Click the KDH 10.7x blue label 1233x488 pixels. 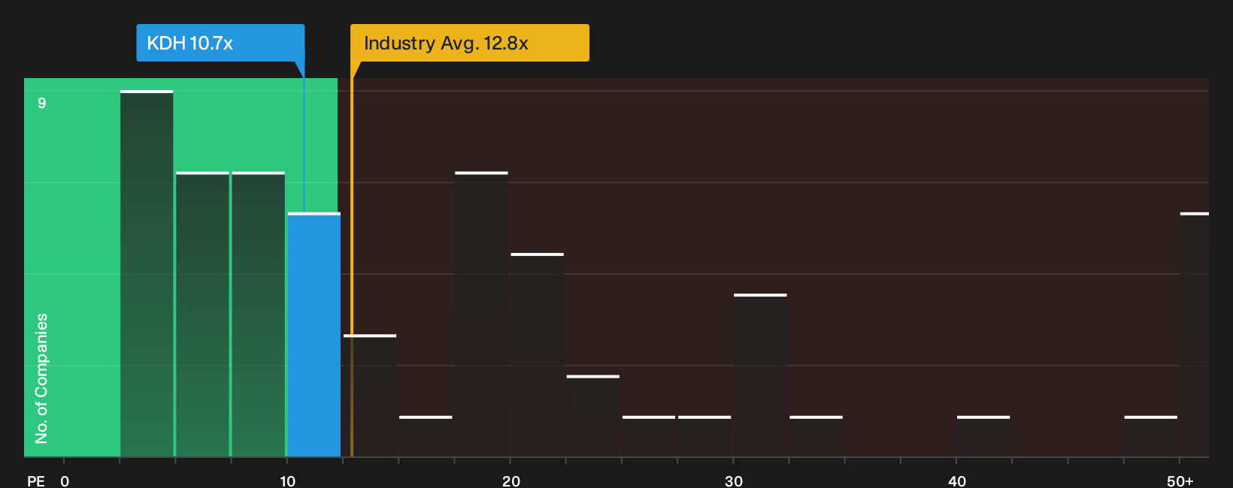pyautogui.click(x=220, y=43)
